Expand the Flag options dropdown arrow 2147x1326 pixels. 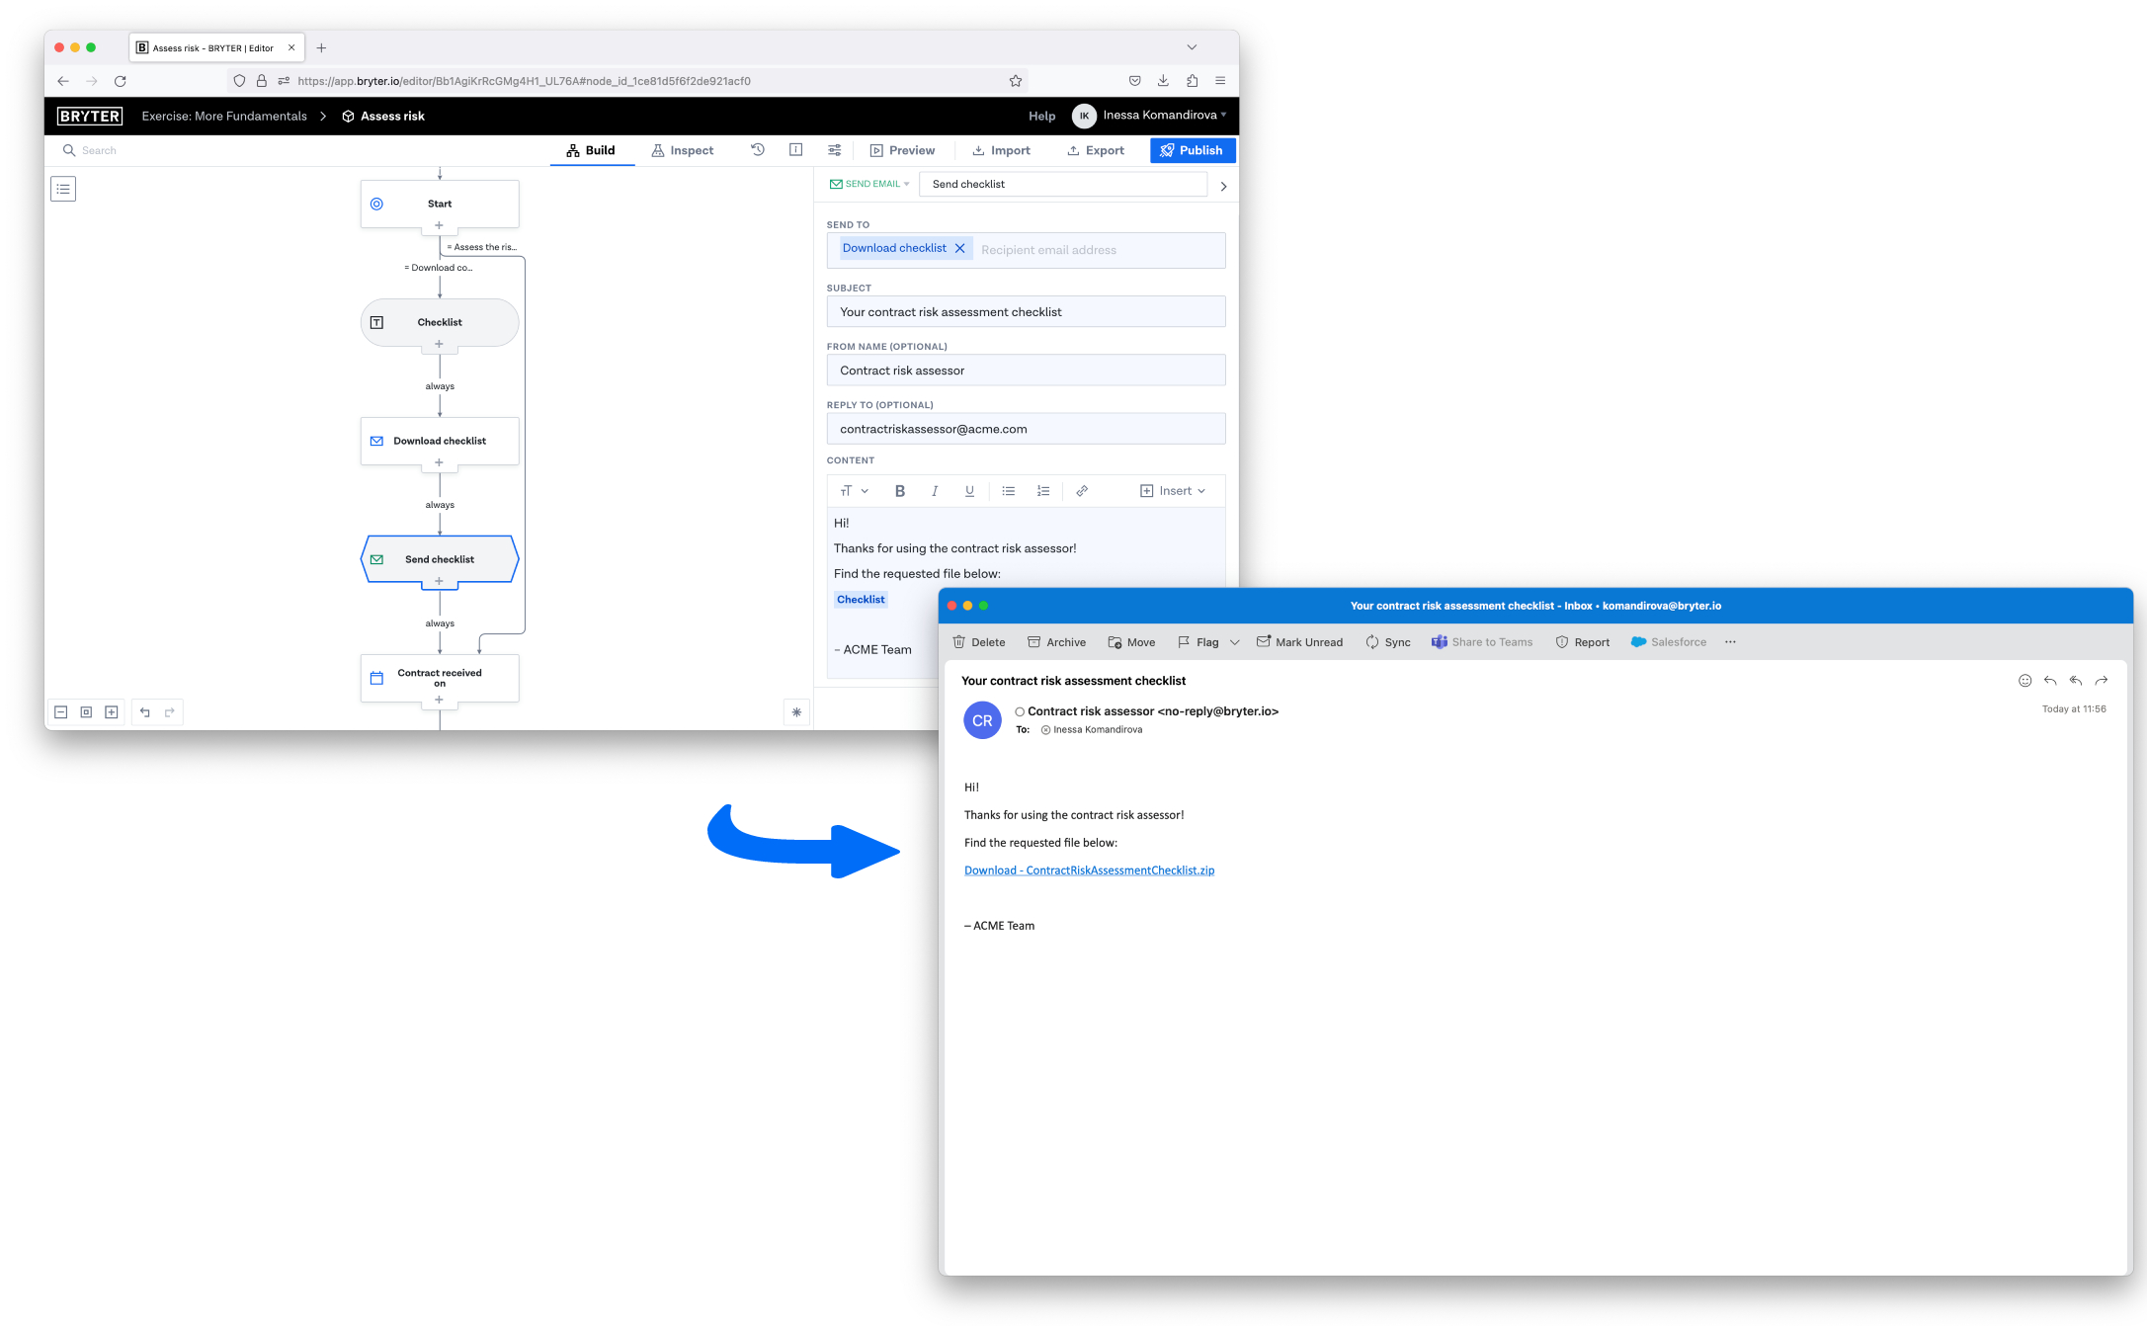[1235, 642]
